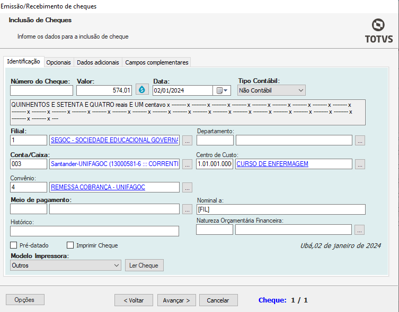
Task: Open the calendar picker for Data
Action: click(222, 90)
